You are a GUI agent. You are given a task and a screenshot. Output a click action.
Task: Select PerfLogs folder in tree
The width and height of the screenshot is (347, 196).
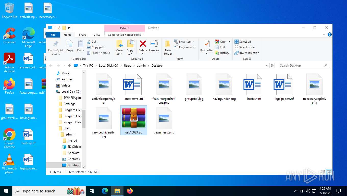point(69,104)
